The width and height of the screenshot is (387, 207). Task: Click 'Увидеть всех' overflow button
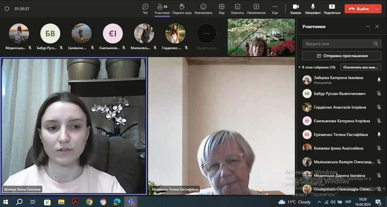click(207, 34)
